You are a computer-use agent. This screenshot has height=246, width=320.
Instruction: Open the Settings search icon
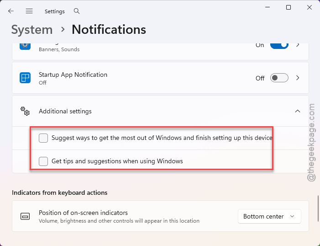pos(77,11)
